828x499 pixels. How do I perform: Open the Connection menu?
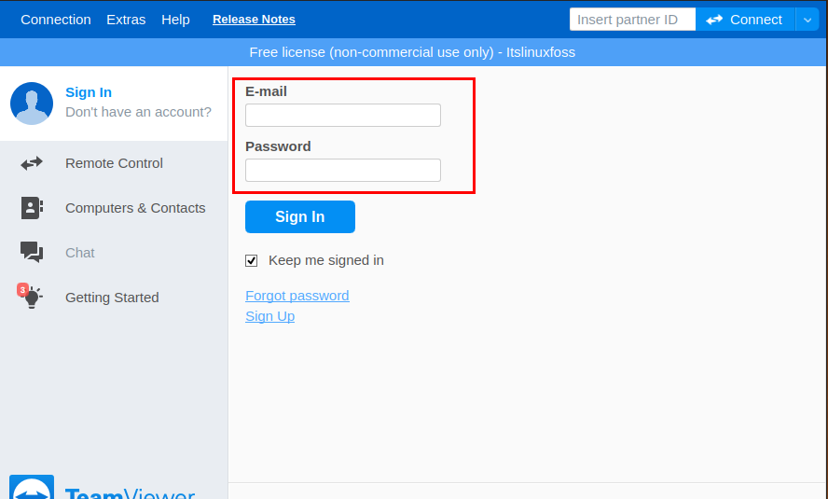click(x=56, y=20)
